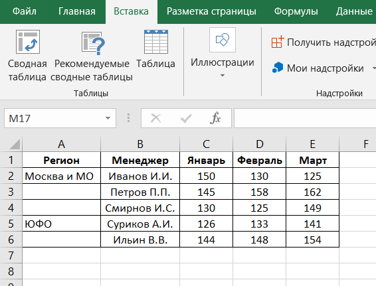Select the Март header cell

(x=312, y=160)
